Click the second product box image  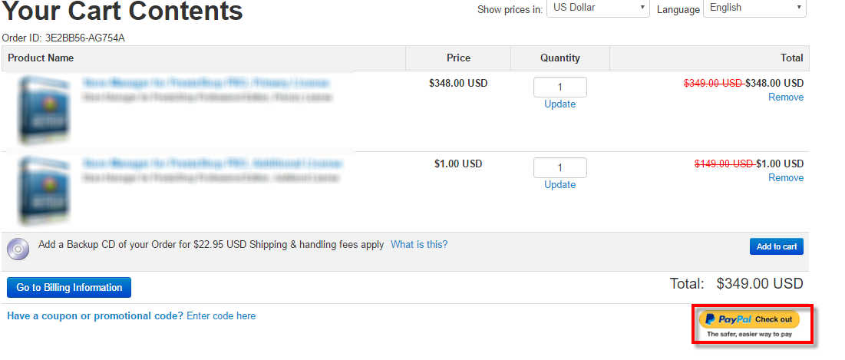pos(44,190)
